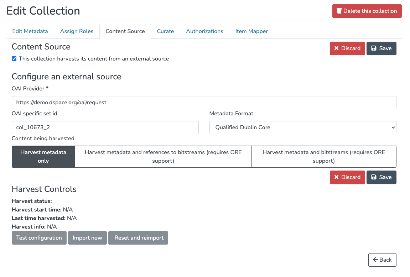Image resolution: width=410 pixels, height=277 pixels.
Task: Open the Assign Roles tab
Action: 77,31
